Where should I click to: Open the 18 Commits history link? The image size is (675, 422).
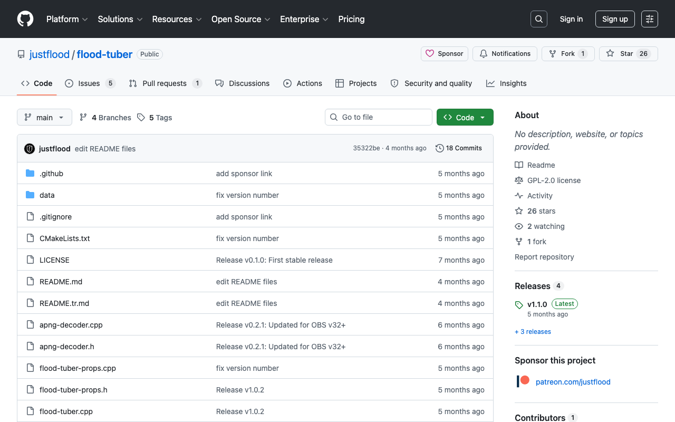click(459, 148)
